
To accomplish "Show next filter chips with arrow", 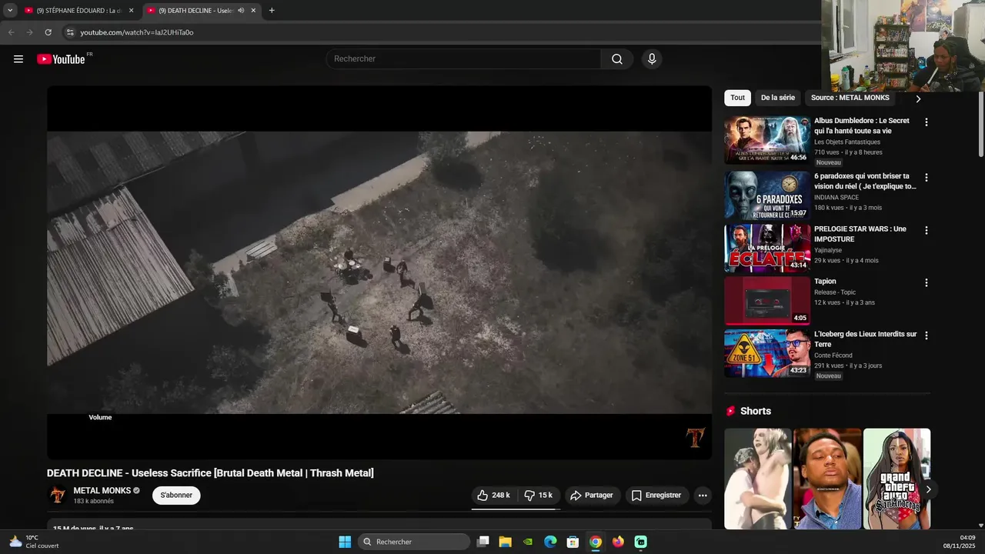I will [x=918, y=98].
